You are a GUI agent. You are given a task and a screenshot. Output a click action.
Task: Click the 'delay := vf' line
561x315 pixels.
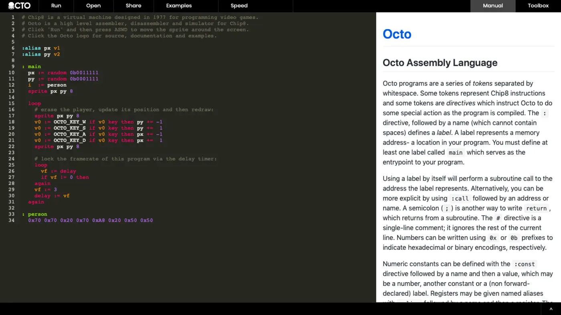coord(50,196)
